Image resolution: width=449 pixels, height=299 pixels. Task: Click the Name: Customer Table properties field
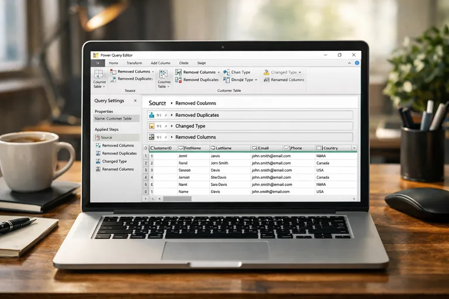click(116, 119)
